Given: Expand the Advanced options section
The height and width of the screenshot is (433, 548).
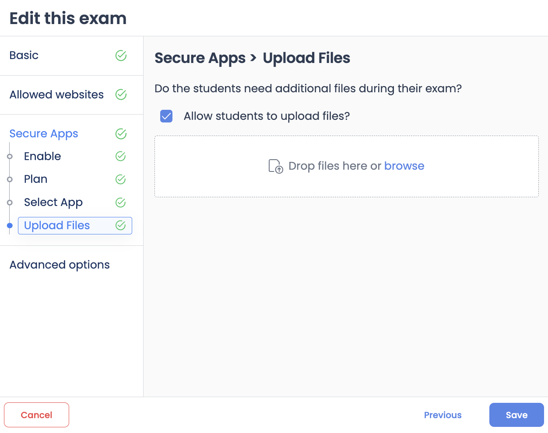Looking at the screenshot, I should tap(60, 265).
